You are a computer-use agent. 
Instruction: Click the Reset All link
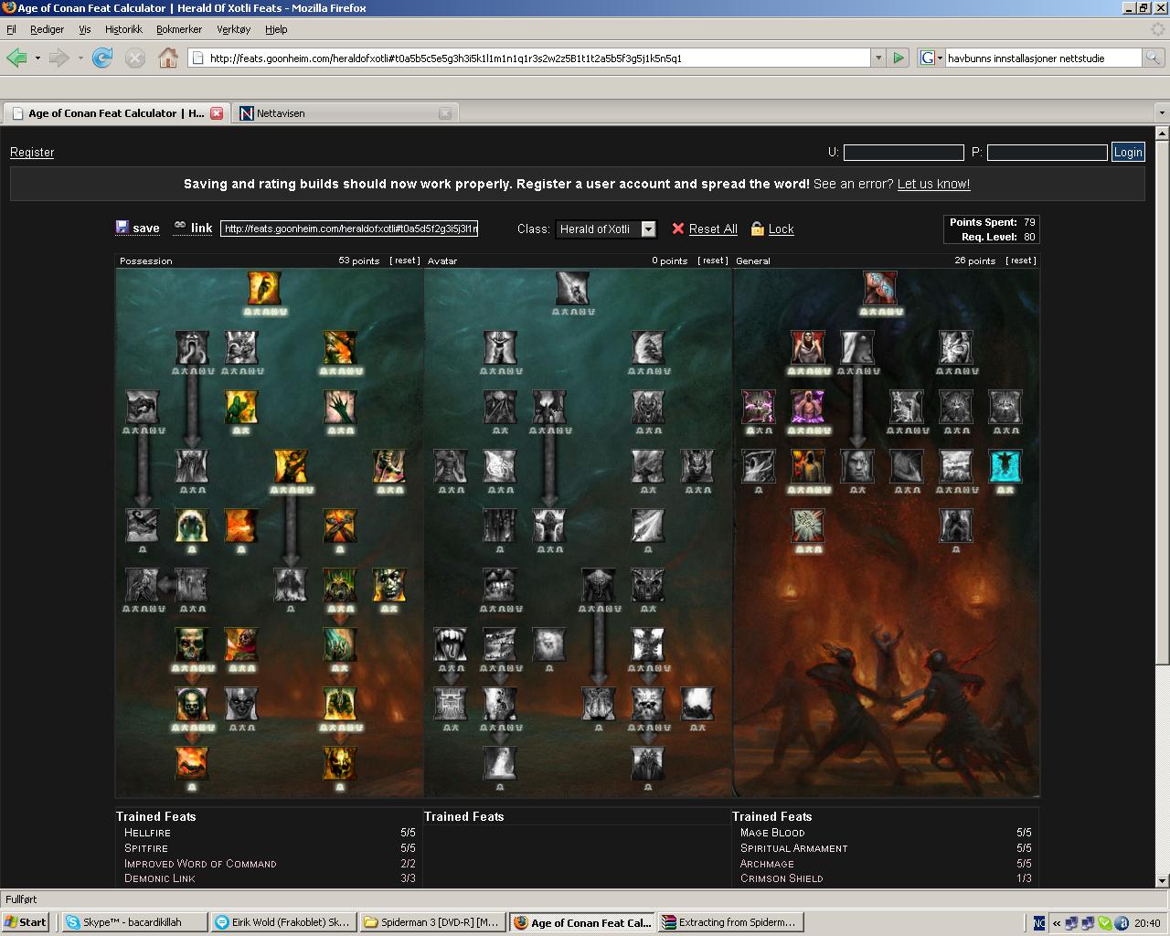coord(713,229)
